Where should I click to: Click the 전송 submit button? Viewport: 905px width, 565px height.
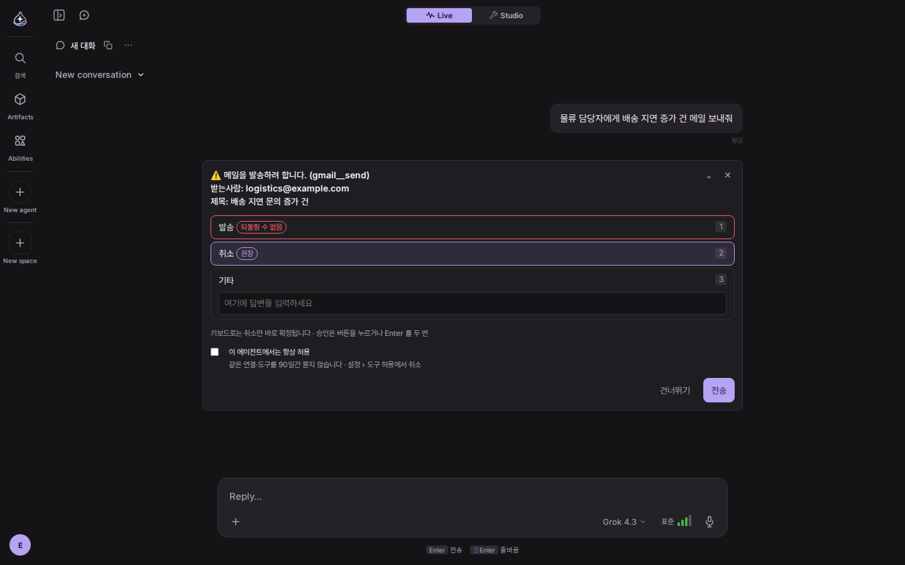pyautogui.click(x=719, y=390)
